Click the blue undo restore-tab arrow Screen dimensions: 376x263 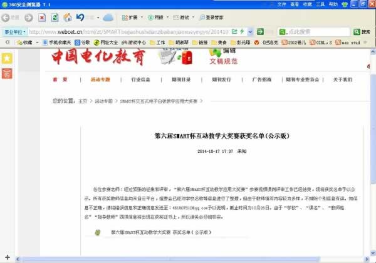coord(80,18)
